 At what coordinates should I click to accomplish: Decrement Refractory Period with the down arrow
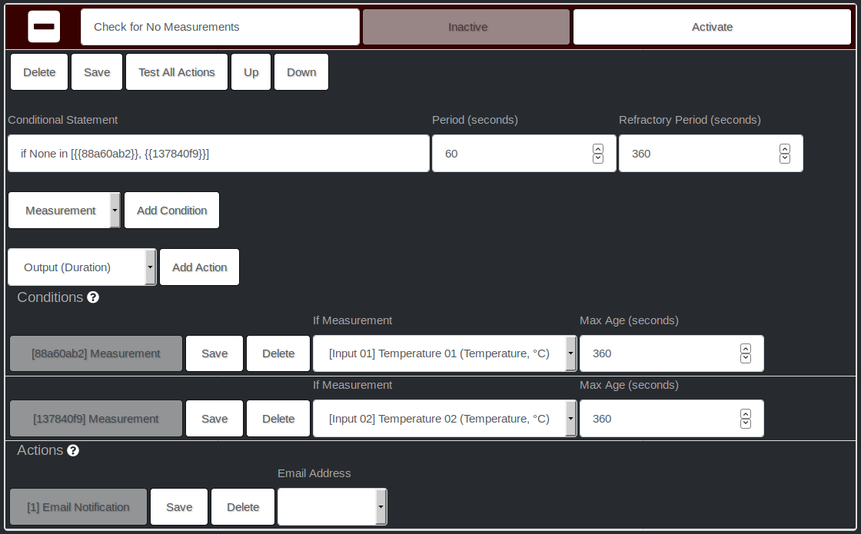pos(785,158)
